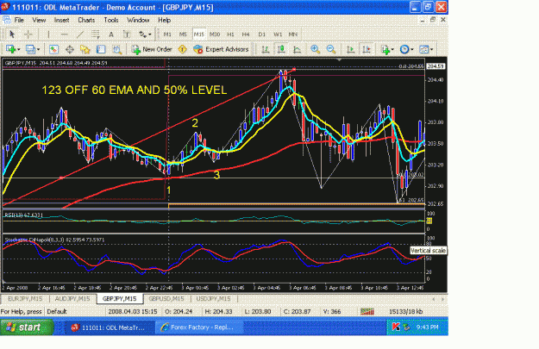The image size is (539, 349).
Task: Open the Strategy Tester magnifier icon
Action: point(117,49)
